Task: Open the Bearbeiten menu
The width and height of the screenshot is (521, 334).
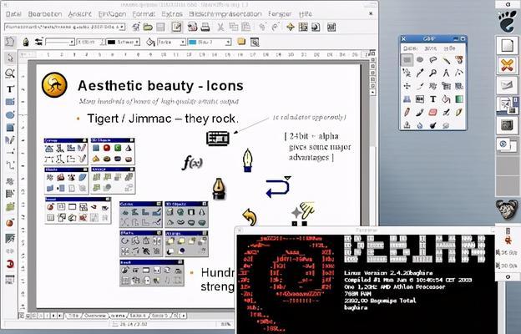Action: pyautogui.click(x=45, y=14)
